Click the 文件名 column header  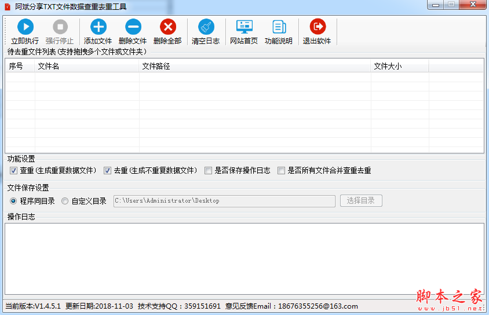coord(87,66)
